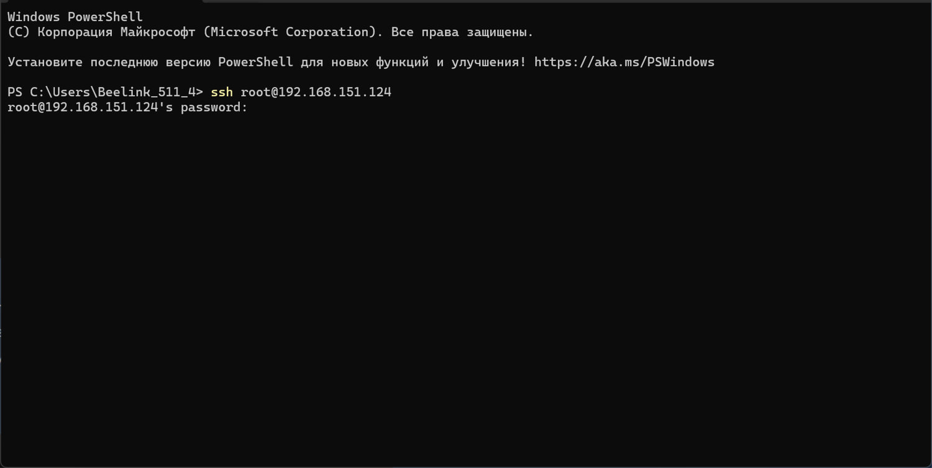932x468 pixels.
Task: Click the Beelink_511_4 username in the path
Action: pos(147,92)
